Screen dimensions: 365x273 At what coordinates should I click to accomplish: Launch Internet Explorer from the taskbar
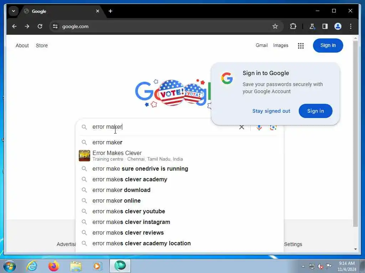[x=32, y=266]
